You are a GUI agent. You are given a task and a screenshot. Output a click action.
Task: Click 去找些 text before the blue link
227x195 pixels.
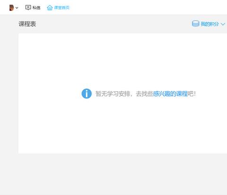click(x=145, y=94)
